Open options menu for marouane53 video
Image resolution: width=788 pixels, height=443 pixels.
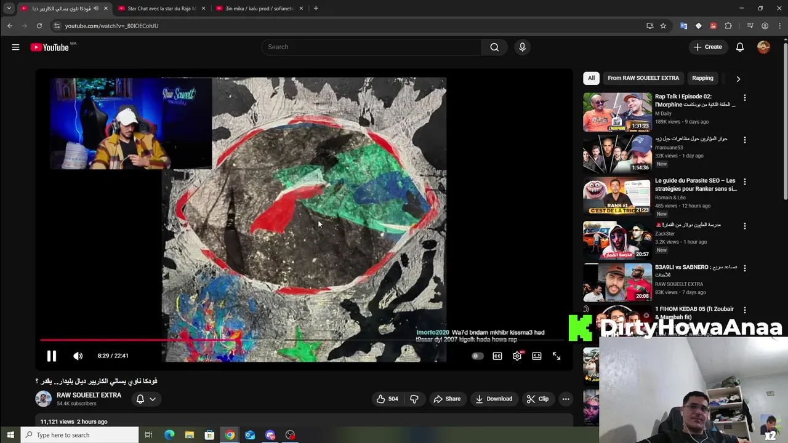pyautogui.click(x=744, y=140)
